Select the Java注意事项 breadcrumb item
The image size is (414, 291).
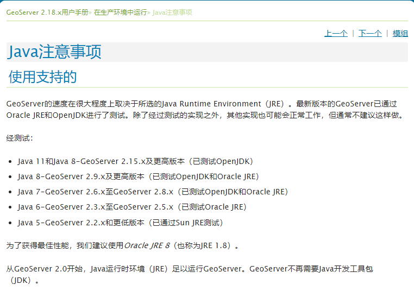coord(172,12)
